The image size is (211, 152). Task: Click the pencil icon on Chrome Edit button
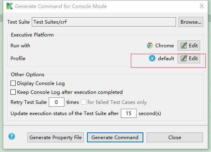point(184,45)
